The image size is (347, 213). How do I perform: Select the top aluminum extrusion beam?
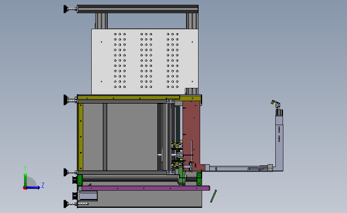(137, 9)
